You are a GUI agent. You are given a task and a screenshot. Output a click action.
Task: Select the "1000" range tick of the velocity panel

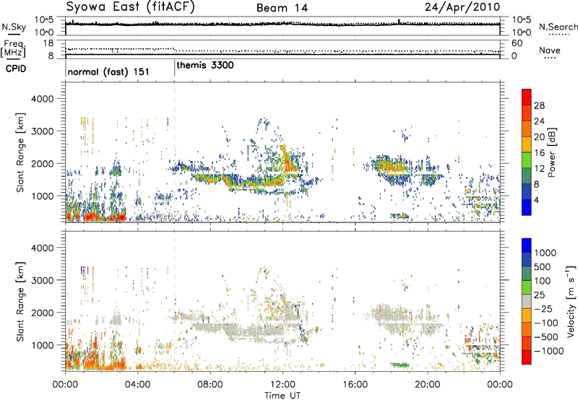(42, 345)
